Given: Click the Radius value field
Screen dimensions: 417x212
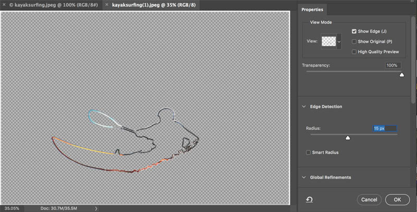Looking at the screenshot, I should [385, 129].
